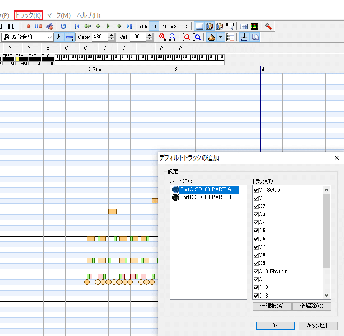The width and height of the screenshot is (344, 336).
Task: Click the loop/repeat arrow icon
Action: [x=63, y=27]
